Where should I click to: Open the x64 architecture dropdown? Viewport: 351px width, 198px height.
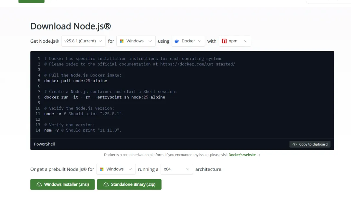tap(176, 169)
